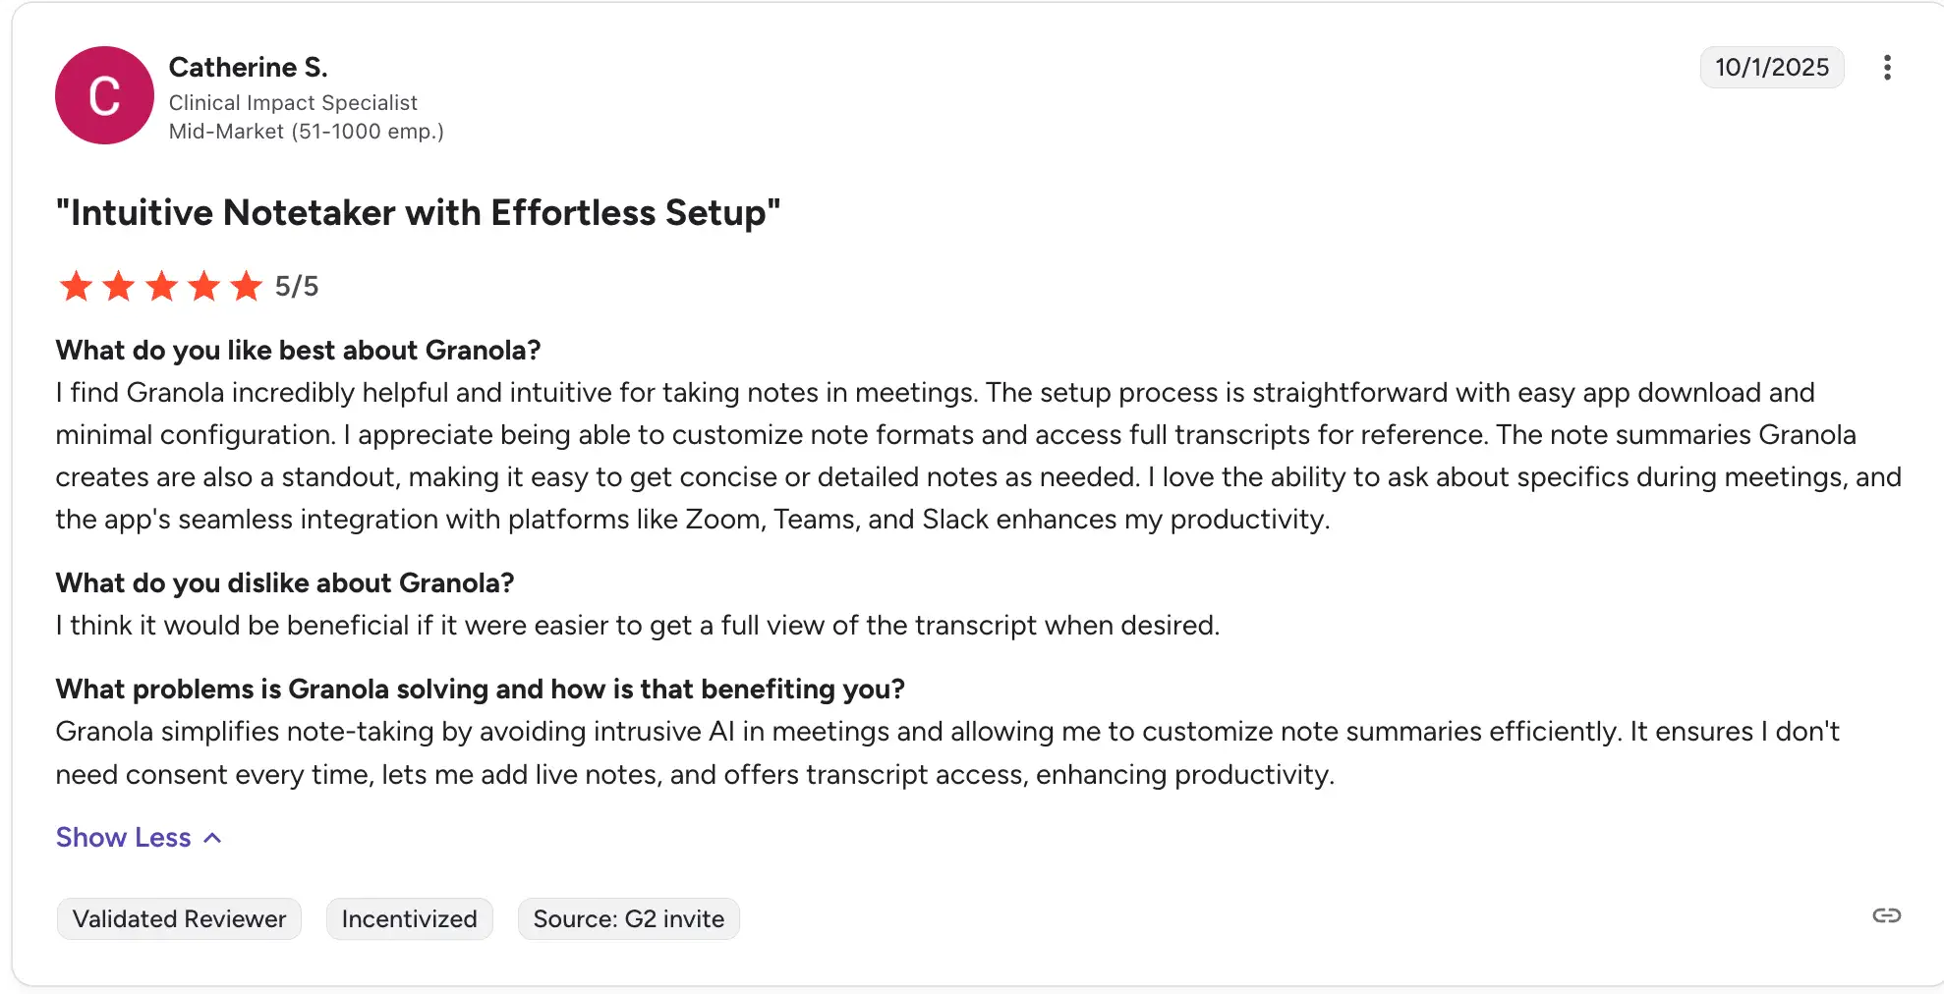
Task: Click the fourth rating star
Action: (x=203, y=286)
